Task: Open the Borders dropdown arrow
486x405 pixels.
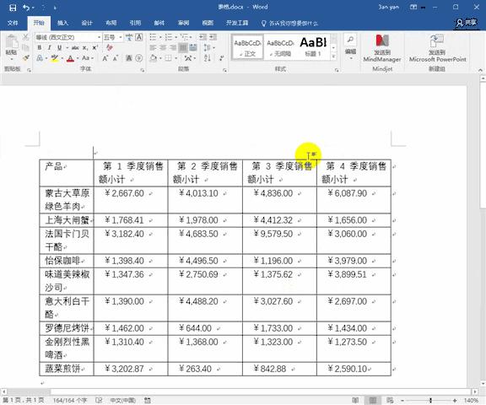Action: [176, 58]
